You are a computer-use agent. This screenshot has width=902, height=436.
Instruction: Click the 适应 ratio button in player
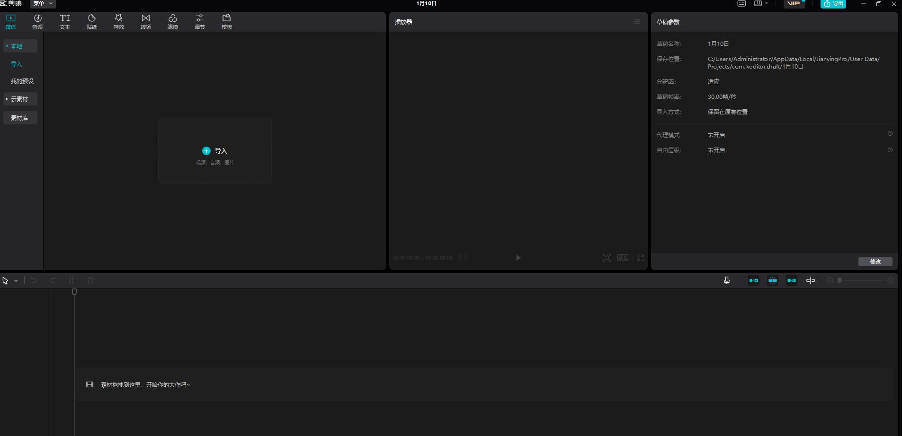623,258
